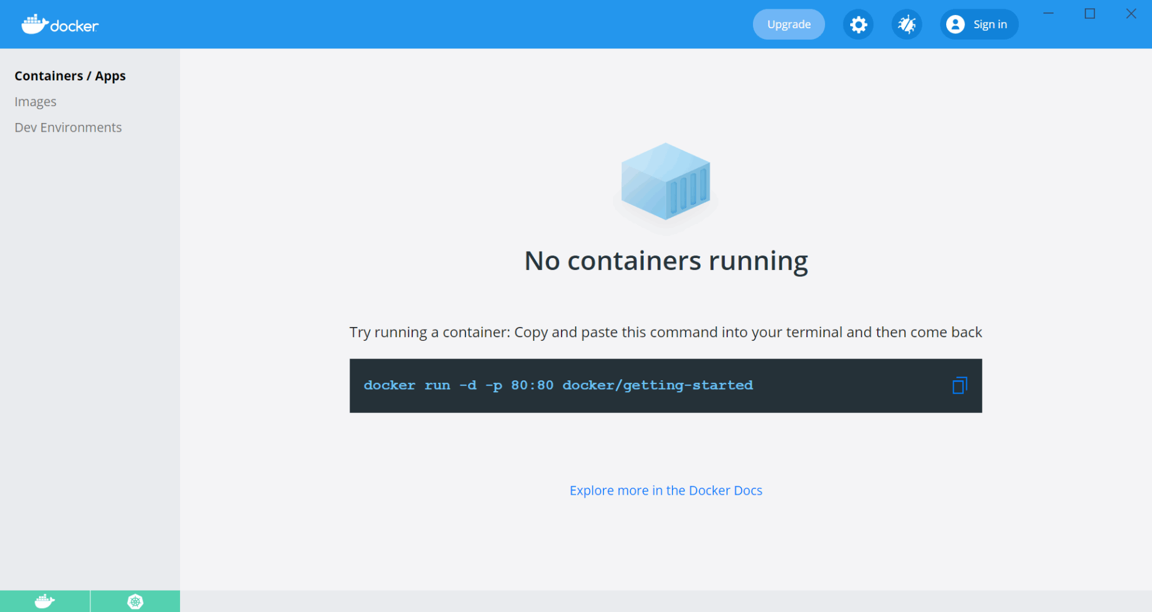Click the Try running a container instruction text

(666, 332)
